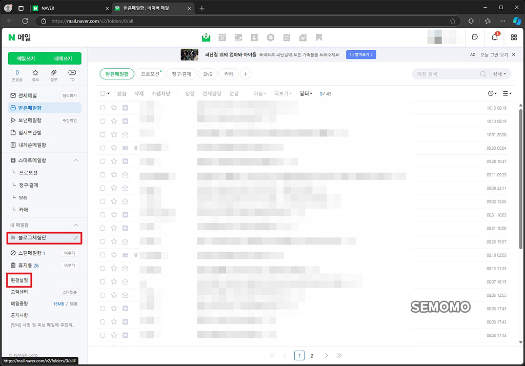
Task: Add a tab with the plus button
Action: 246,74
